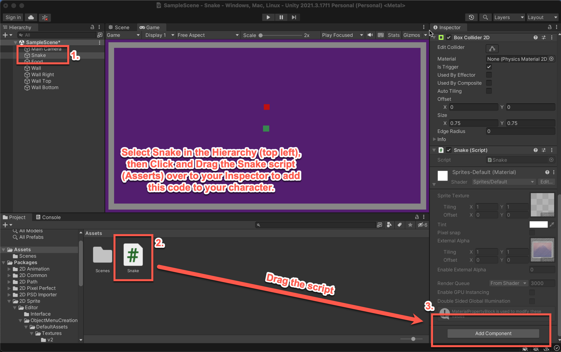Switch to the Console tab
Screen dimensions: 561x352
coord(49,217)
